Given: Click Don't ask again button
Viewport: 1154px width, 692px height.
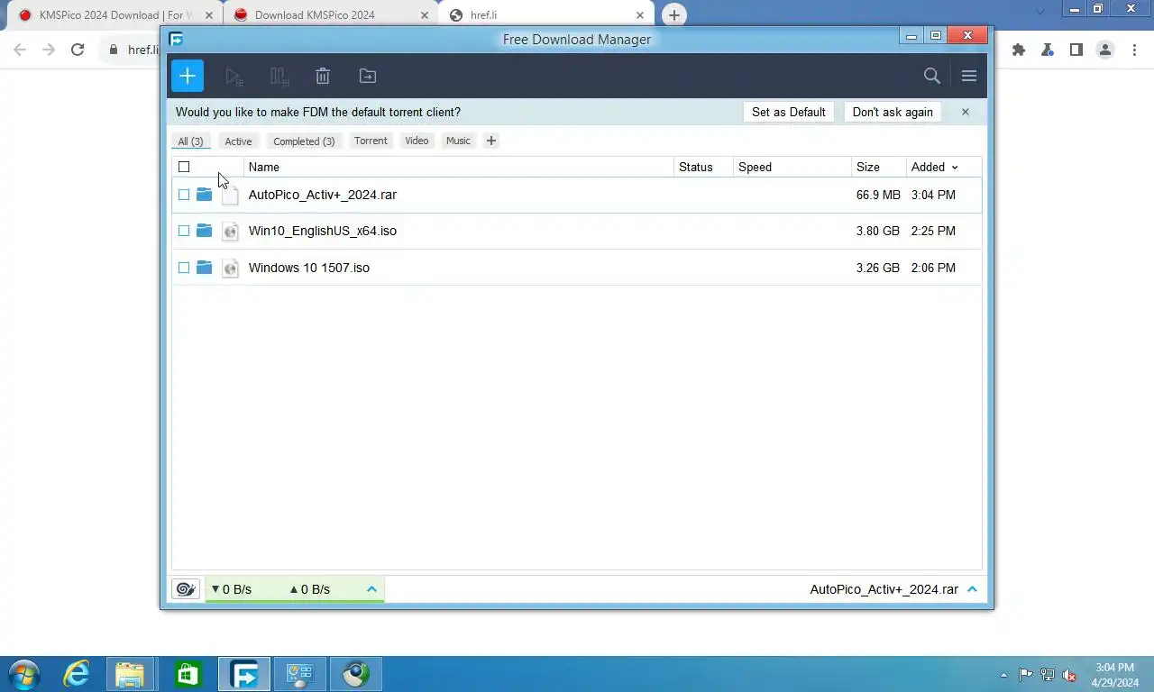Looking at the screenshot, I should [893, 112].
